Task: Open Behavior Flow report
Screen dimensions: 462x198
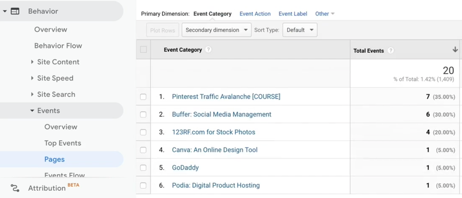Action: coord(58,46)
